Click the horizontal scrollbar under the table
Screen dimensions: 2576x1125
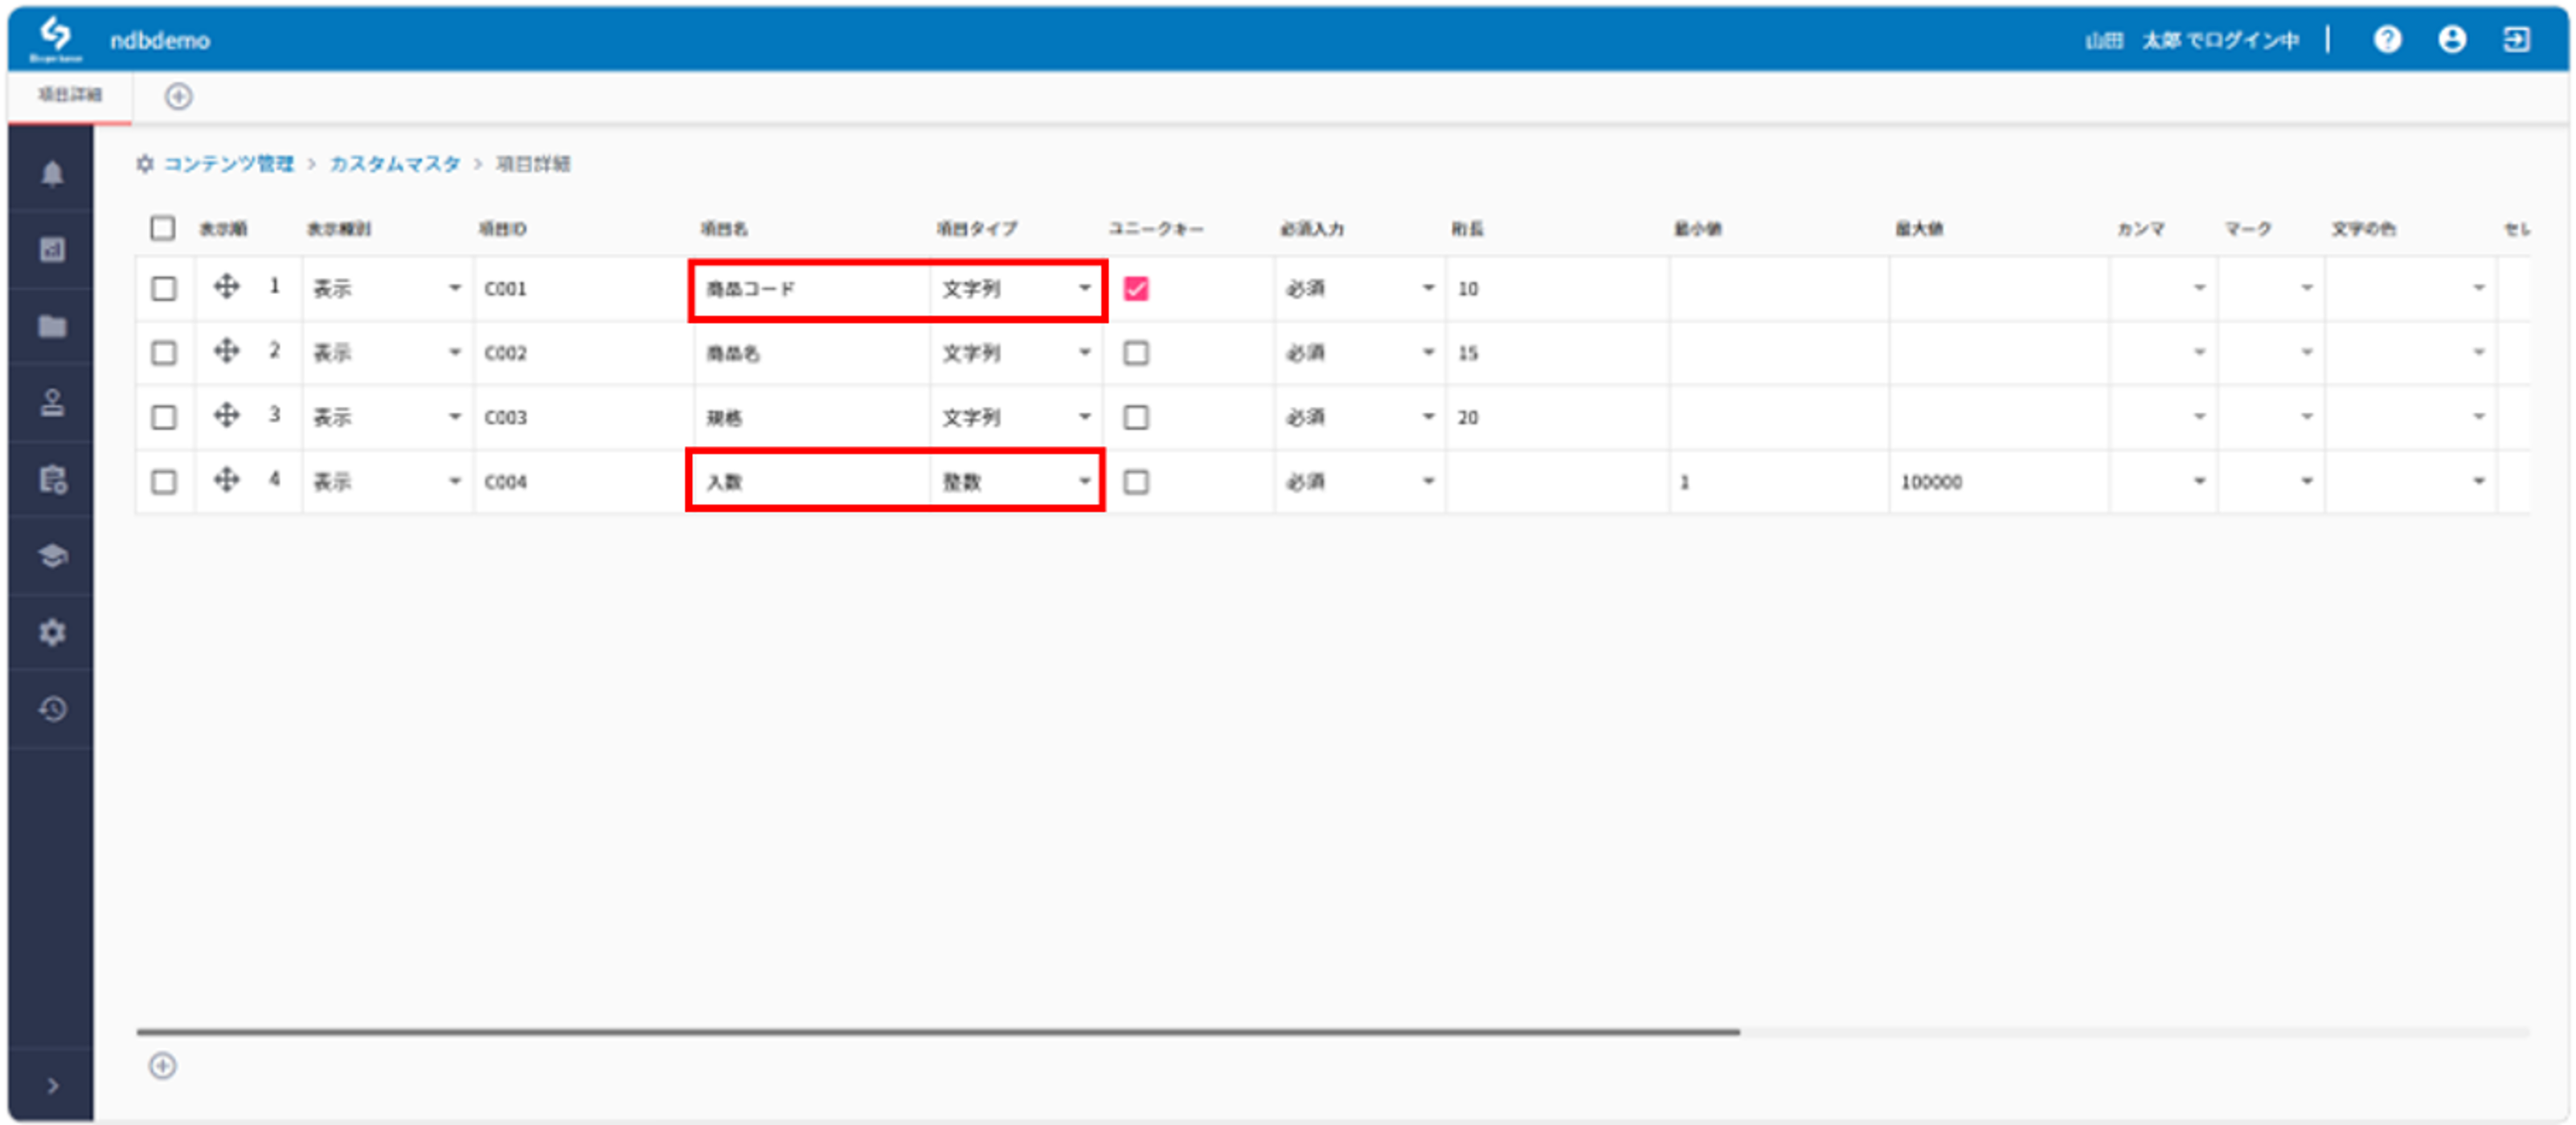(938, 1031)
